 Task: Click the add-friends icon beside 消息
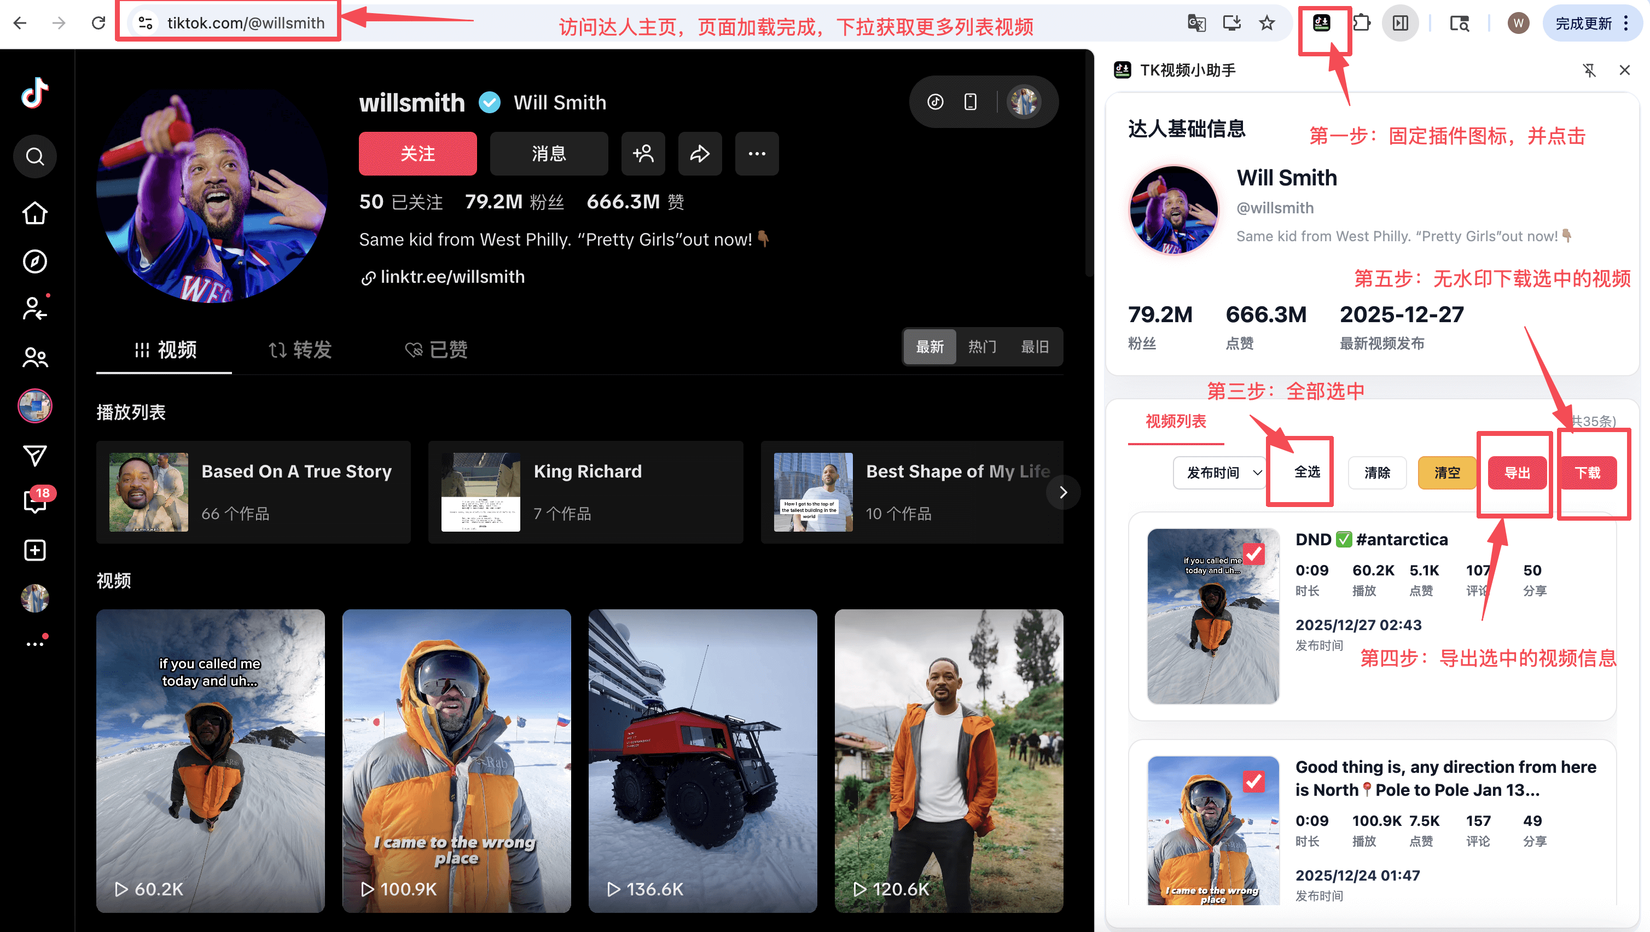[x=643, y=154]
